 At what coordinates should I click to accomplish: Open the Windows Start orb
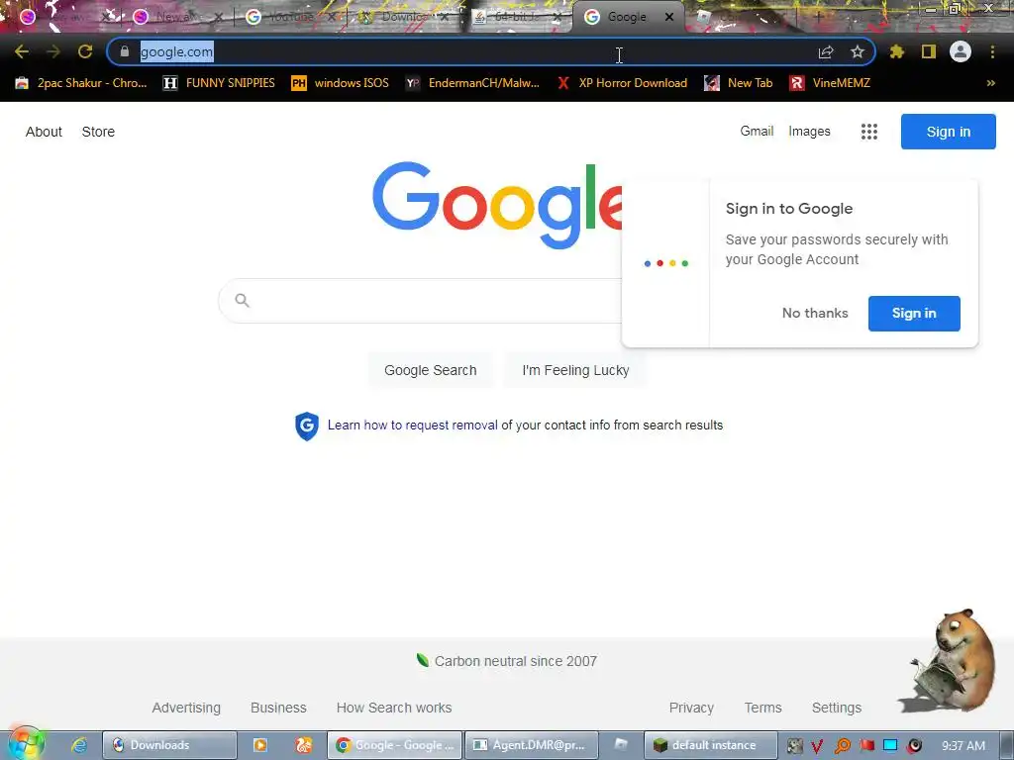click(26, 744)
